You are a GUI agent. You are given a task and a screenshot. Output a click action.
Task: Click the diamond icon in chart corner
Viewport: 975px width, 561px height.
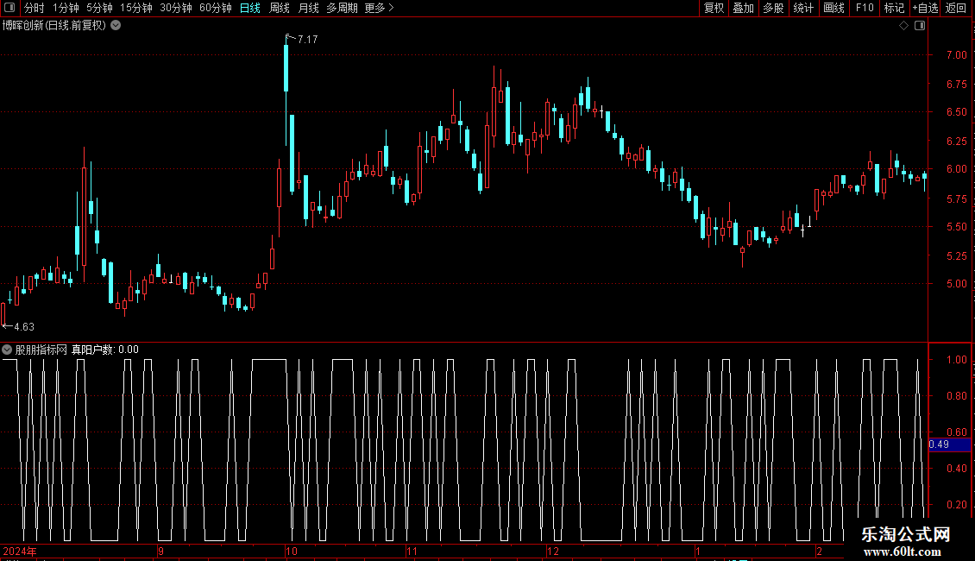[x=904, y=26]
